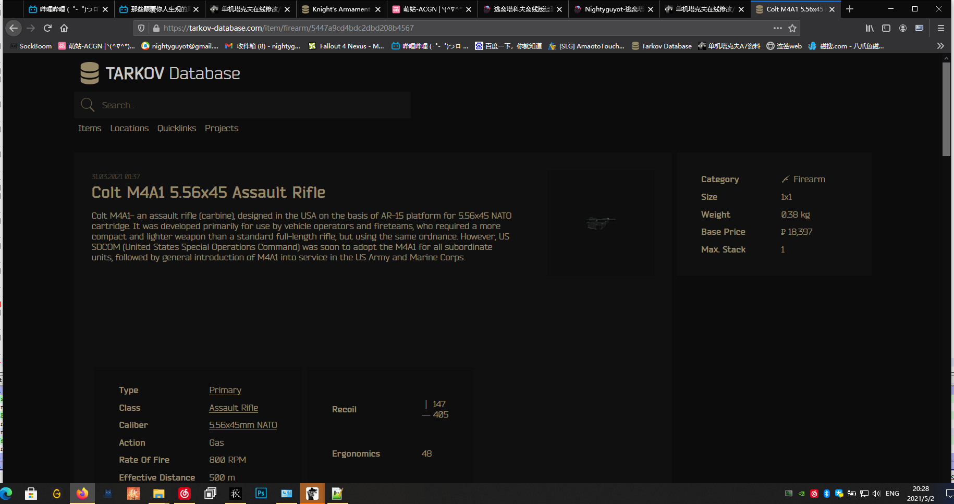The width and height of the screenshot is (954, 504).
Task: Open the nightyguyot@gmail bookmark
Action: [x=180, y=46]
